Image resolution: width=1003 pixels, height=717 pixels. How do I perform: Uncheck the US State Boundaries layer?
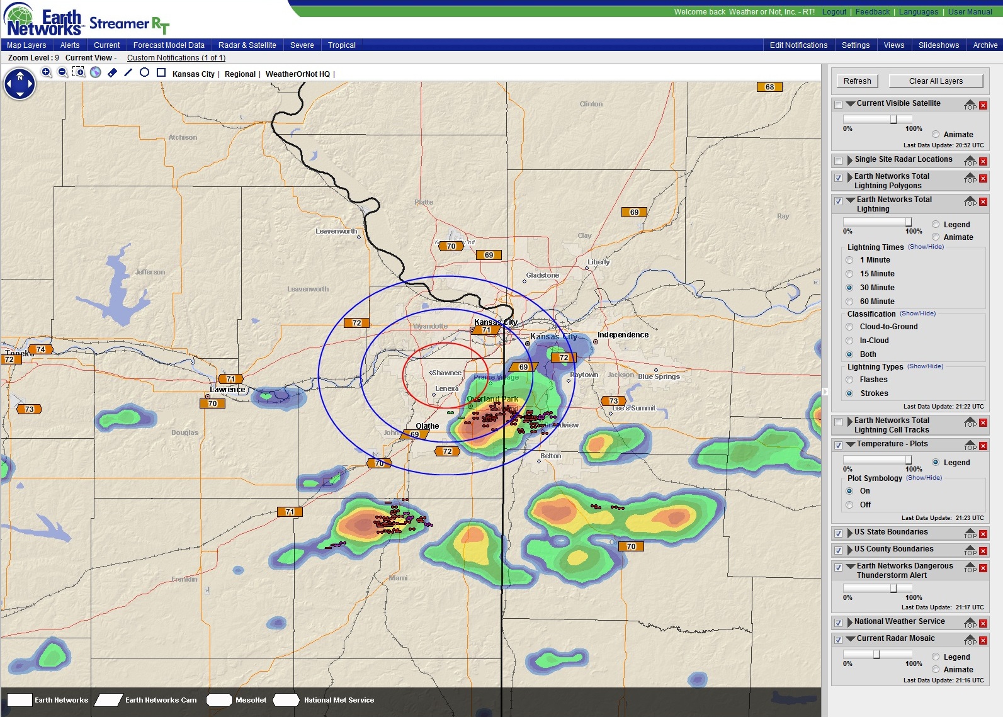click(839, 534)
